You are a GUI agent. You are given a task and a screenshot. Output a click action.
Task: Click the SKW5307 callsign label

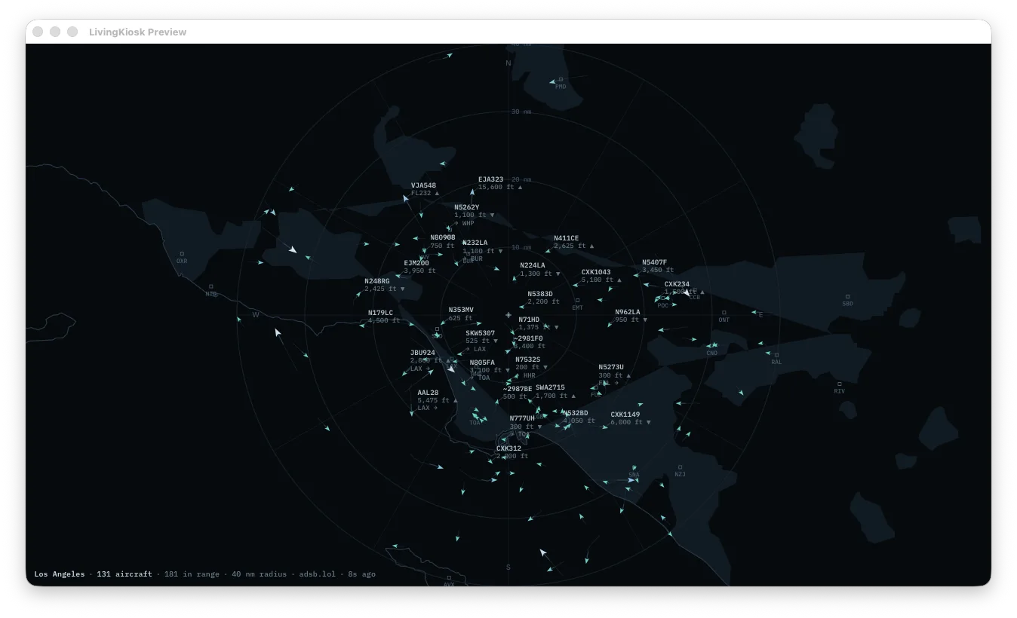(x=481, y=333)
